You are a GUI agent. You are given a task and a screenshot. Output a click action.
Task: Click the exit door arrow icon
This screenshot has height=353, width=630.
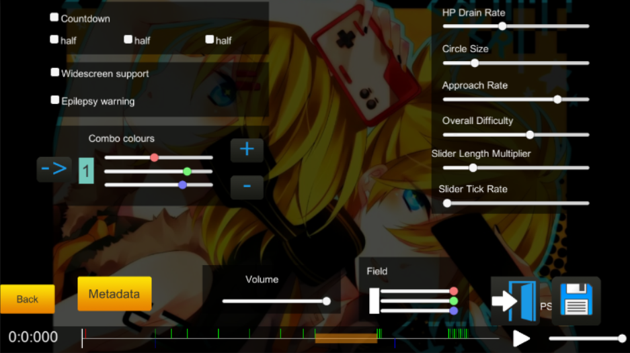point(514,301)
